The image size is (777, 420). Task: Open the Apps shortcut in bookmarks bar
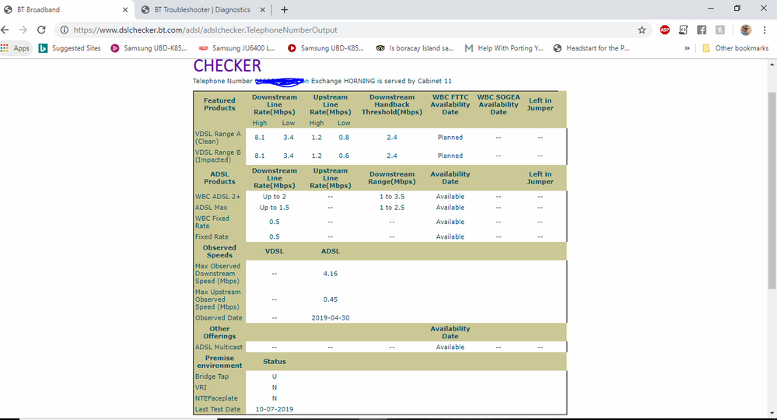coord(16,48)
